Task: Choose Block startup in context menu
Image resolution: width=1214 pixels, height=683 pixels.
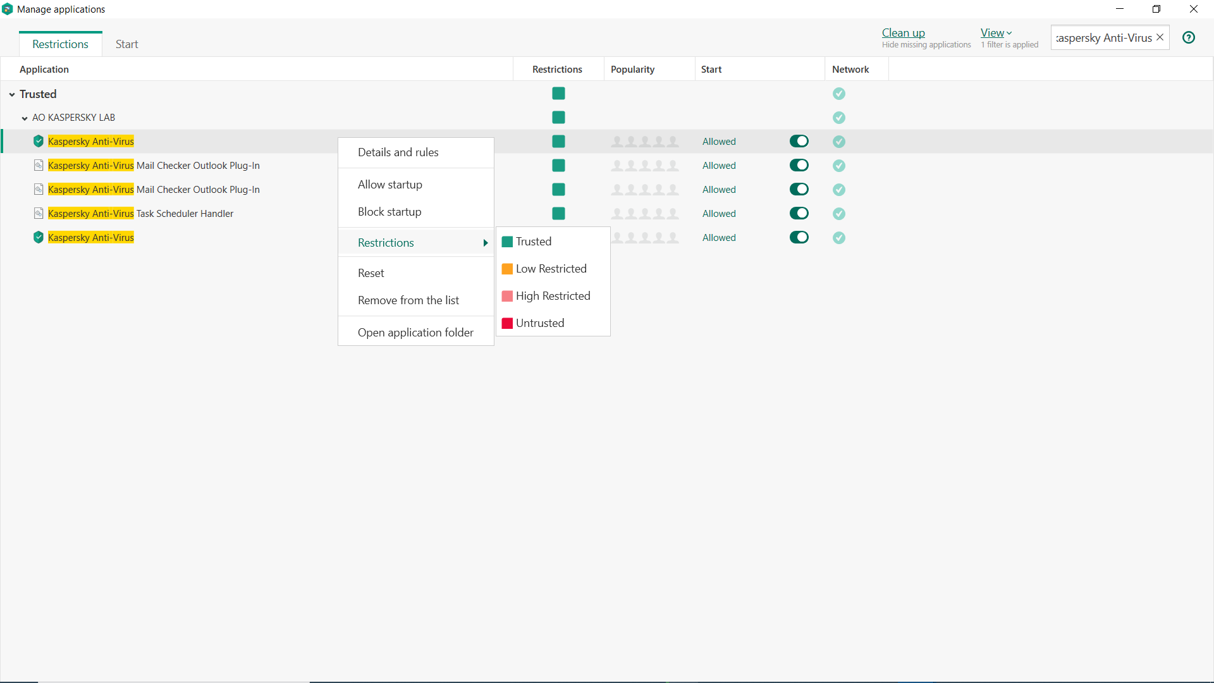Action: [416, 212]
